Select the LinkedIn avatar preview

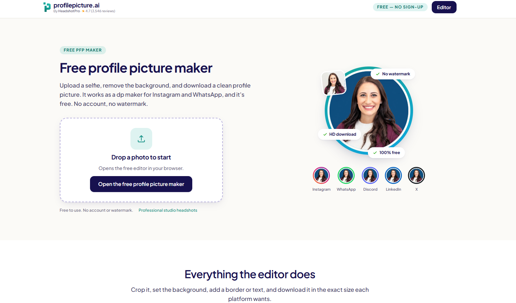point(393,175)
